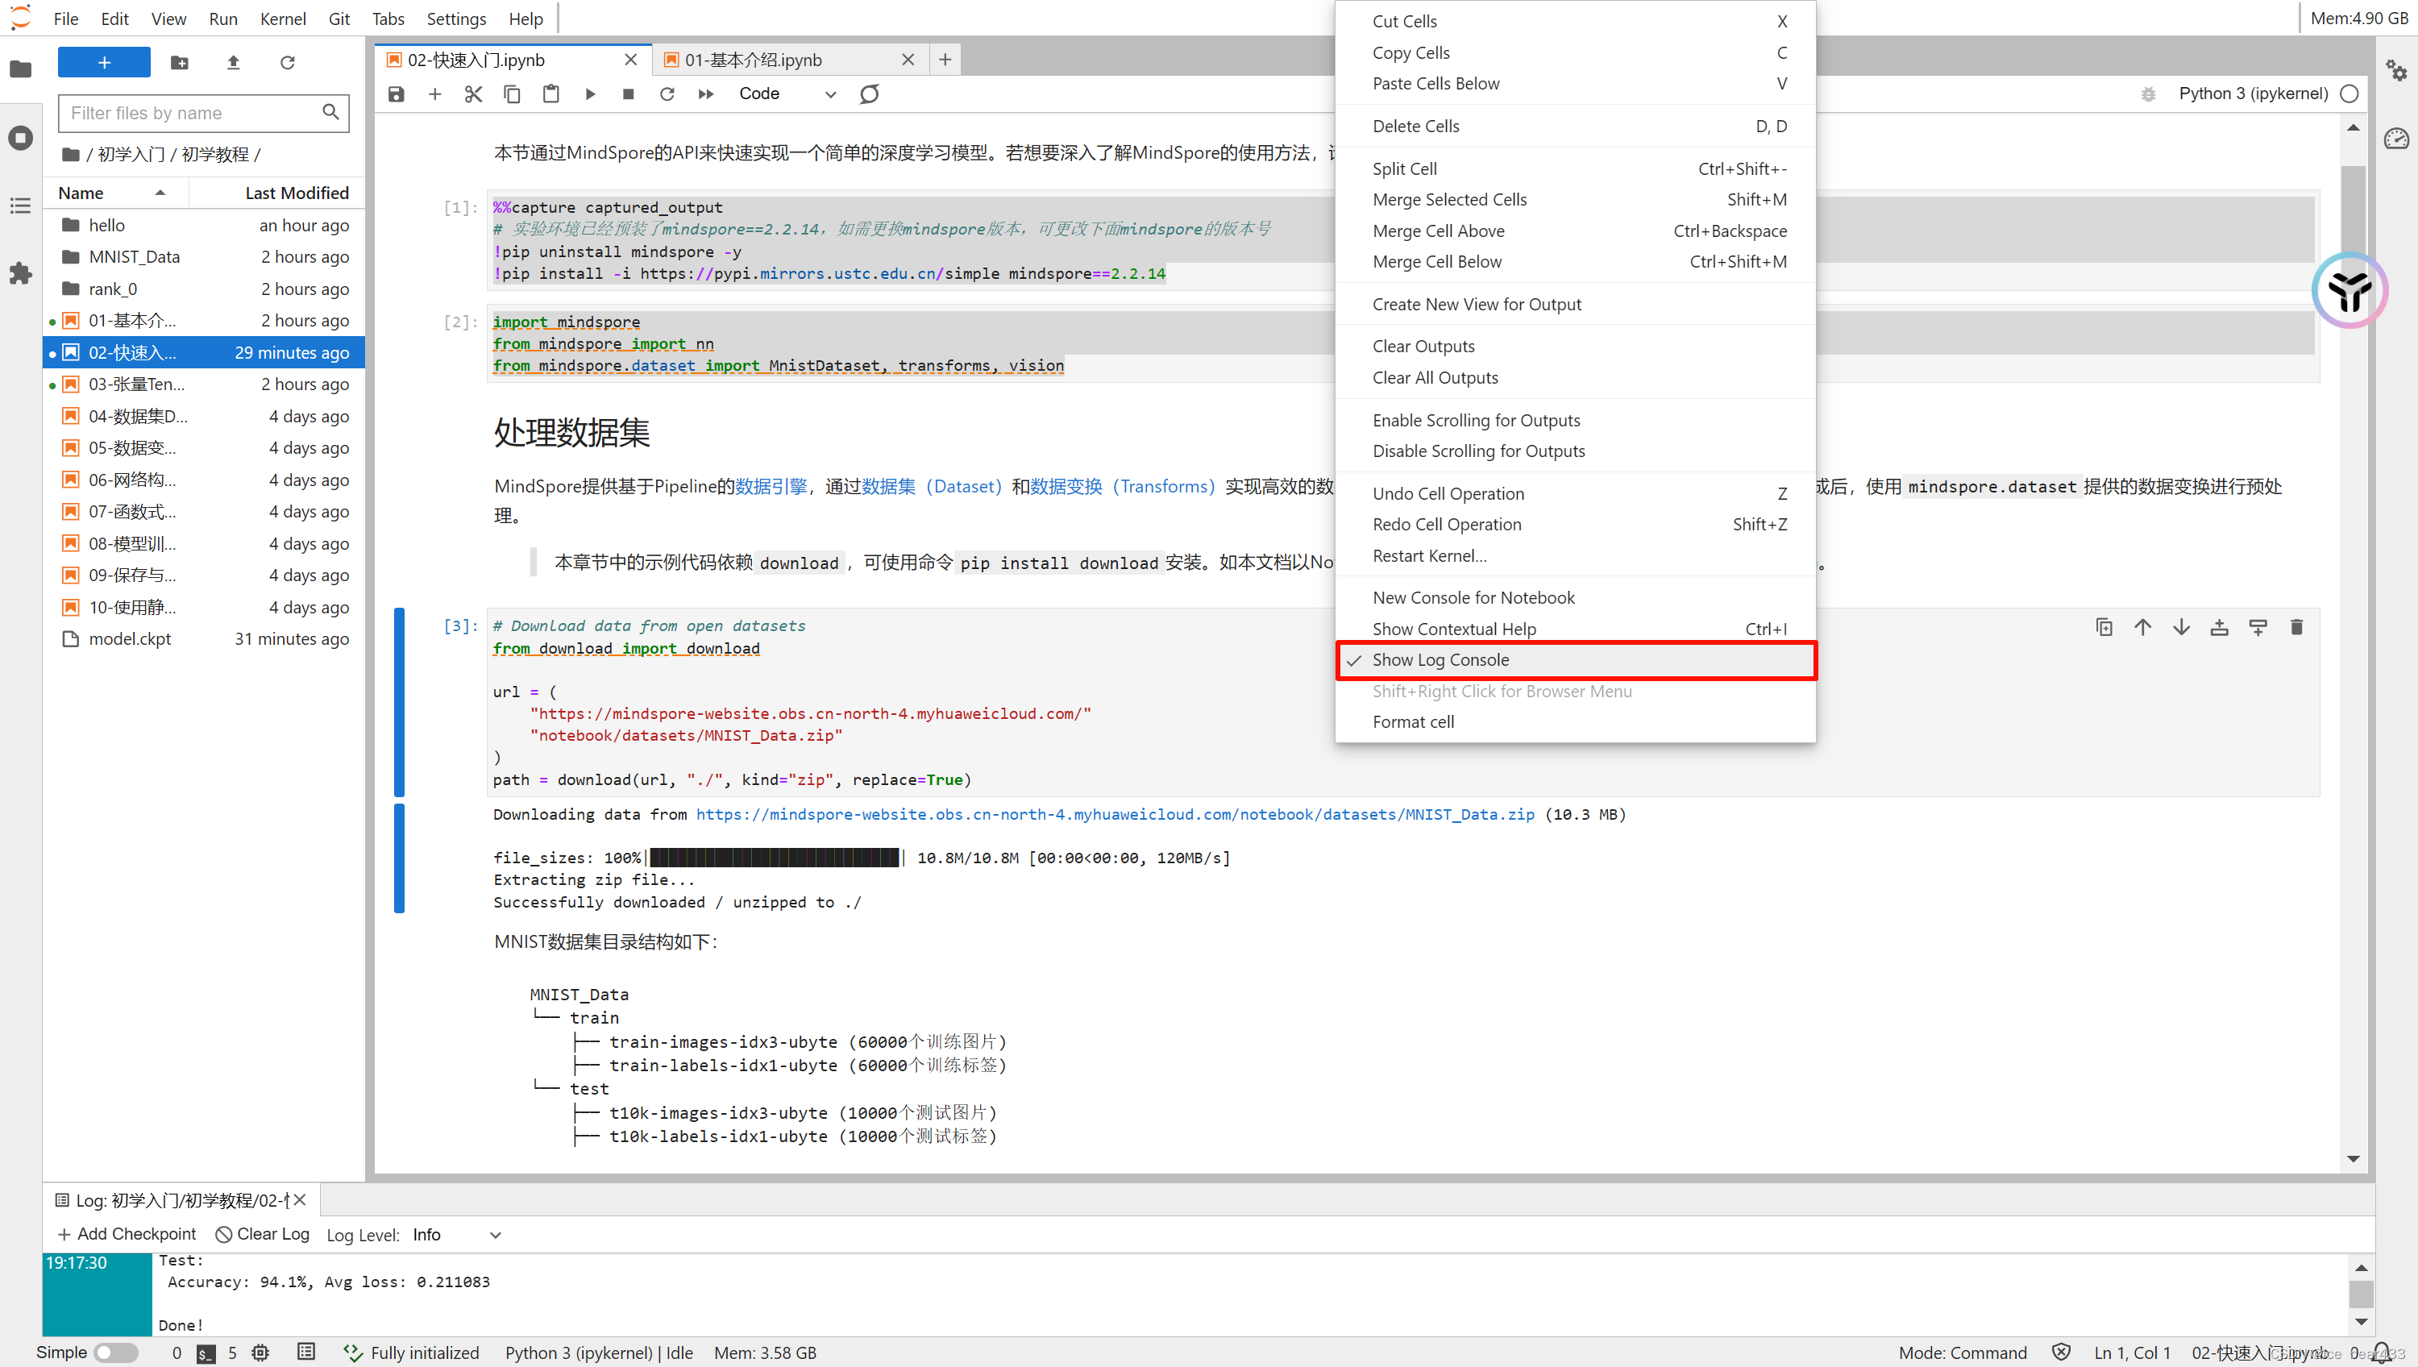Screen dimensions: 2418x1367
Task: Close the Log console tab
Action: [x=300, y=1200]
